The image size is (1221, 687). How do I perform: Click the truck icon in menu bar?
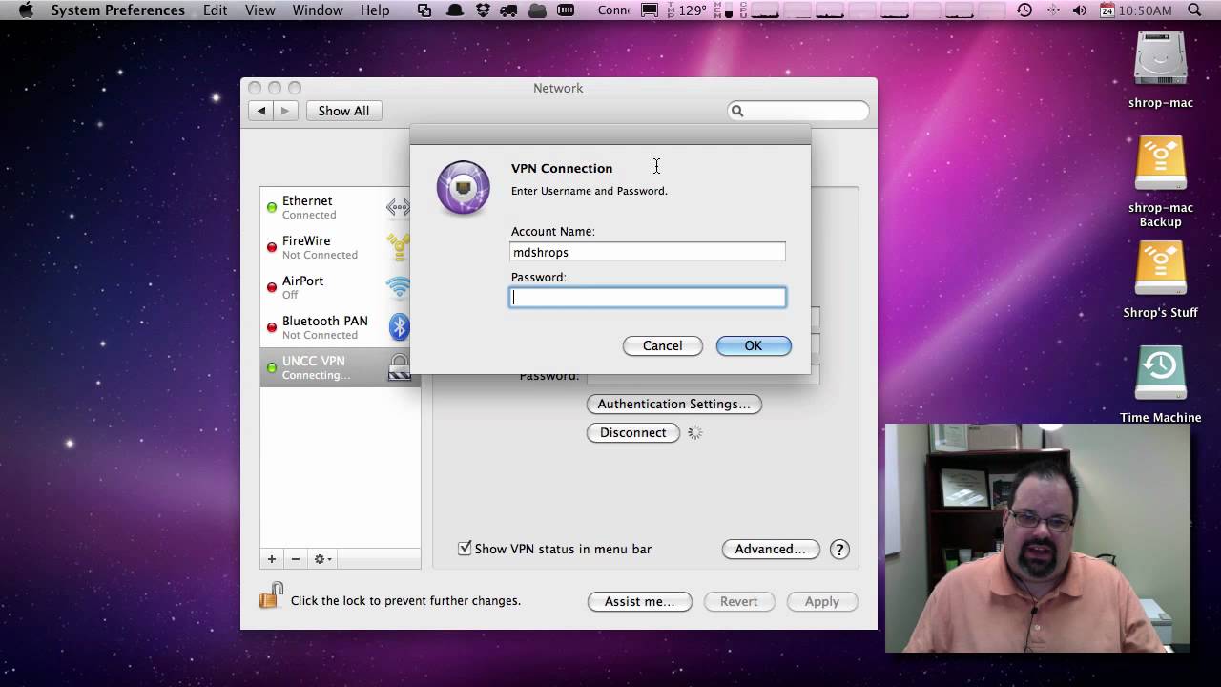(509, 10)
